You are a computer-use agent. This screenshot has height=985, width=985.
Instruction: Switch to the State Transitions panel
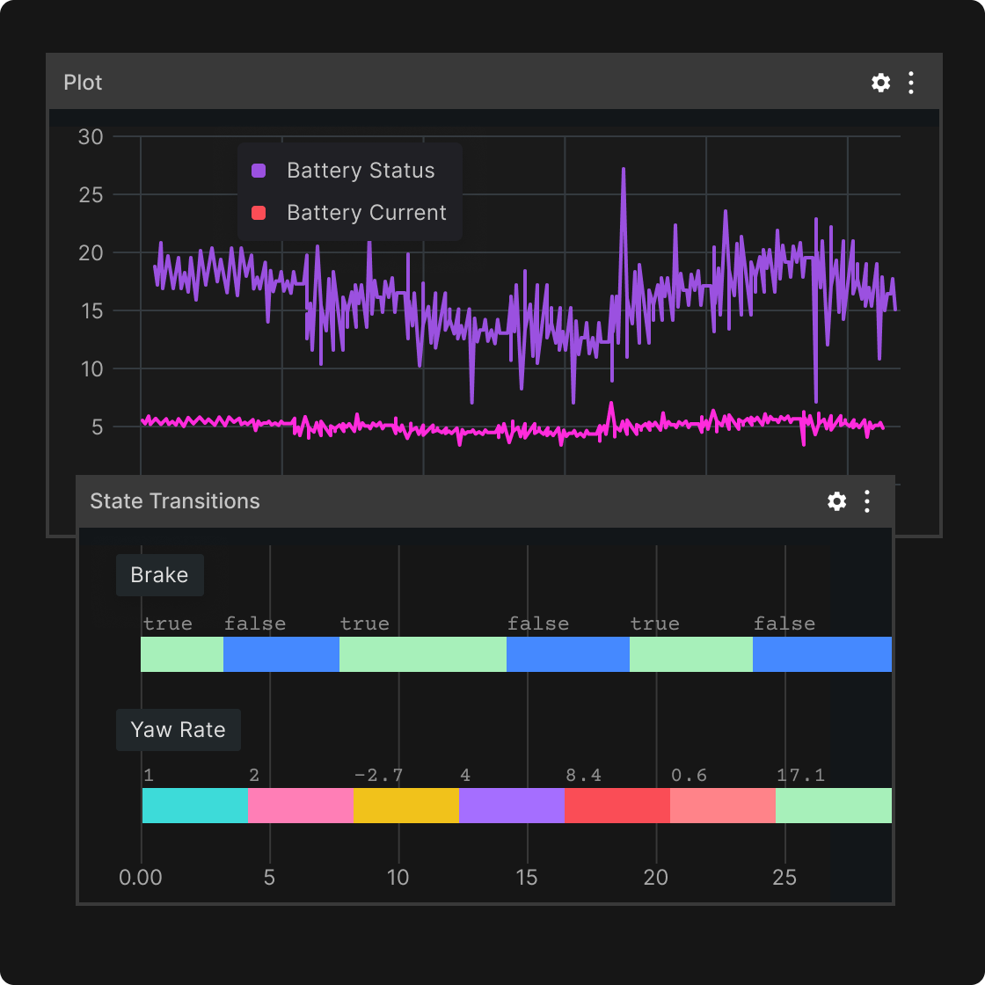pyautogui.click(x=174, y=501)
